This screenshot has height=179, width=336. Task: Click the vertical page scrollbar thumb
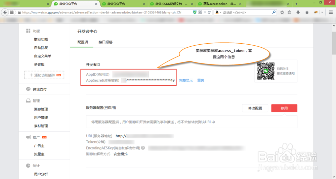[x=334, y=43]
